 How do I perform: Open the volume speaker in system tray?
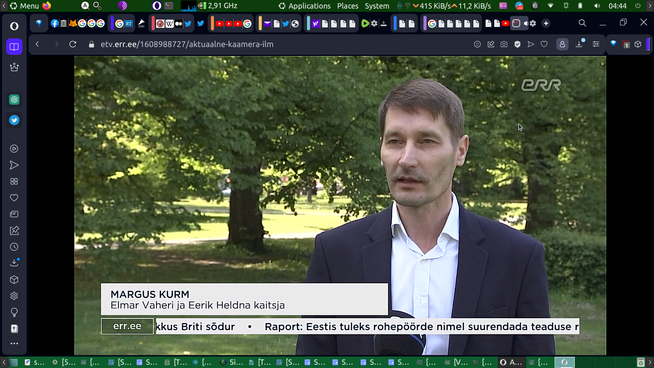click(x=597, y=6)
